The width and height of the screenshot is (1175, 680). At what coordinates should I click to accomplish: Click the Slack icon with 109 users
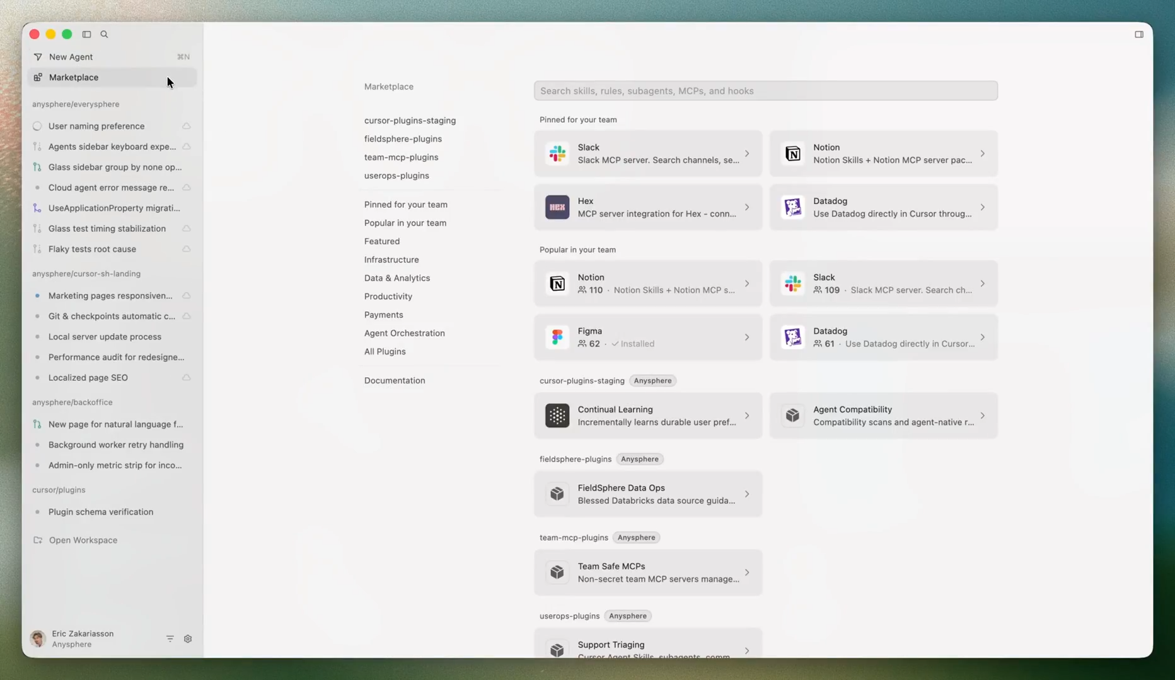(x=793, y=283)
